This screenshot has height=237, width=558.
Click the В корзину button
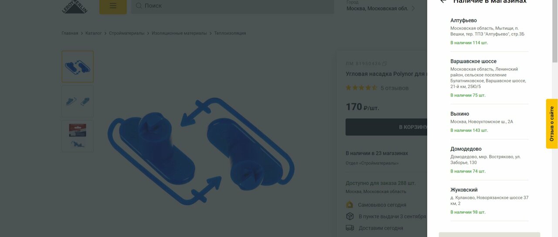(386, 127)
